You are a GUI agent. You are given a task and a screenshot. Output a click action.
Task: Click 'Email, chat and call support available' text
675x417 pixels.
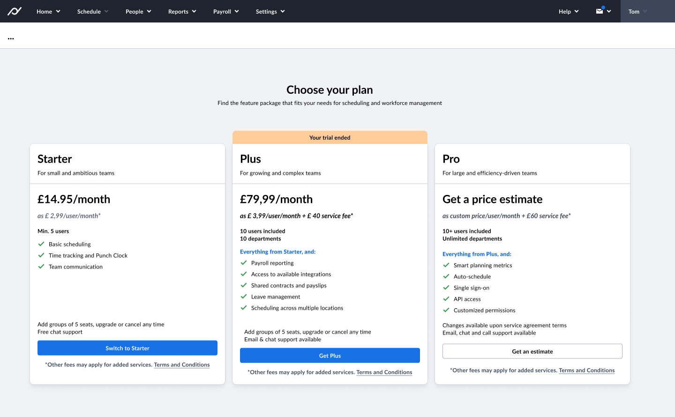489,333
